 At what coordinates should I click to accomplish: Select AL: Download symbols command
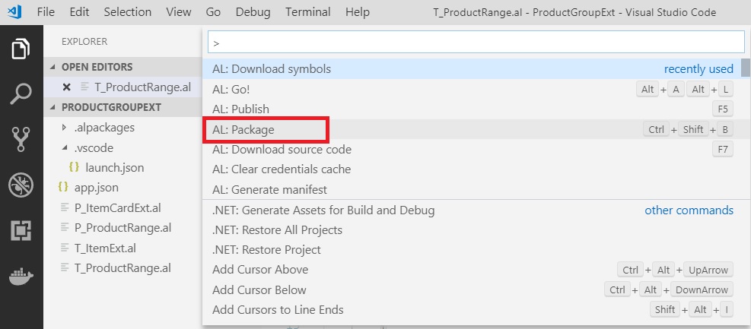[272, 69]
